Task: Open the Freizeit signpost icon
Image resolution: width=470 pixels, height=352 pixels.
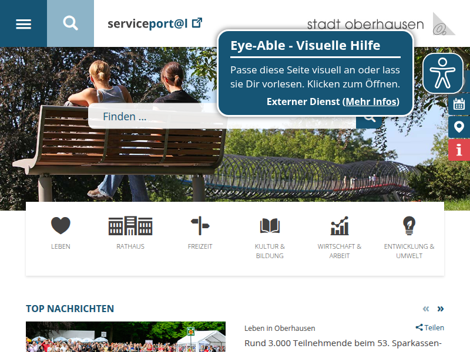Action: (x=200, y=226)
